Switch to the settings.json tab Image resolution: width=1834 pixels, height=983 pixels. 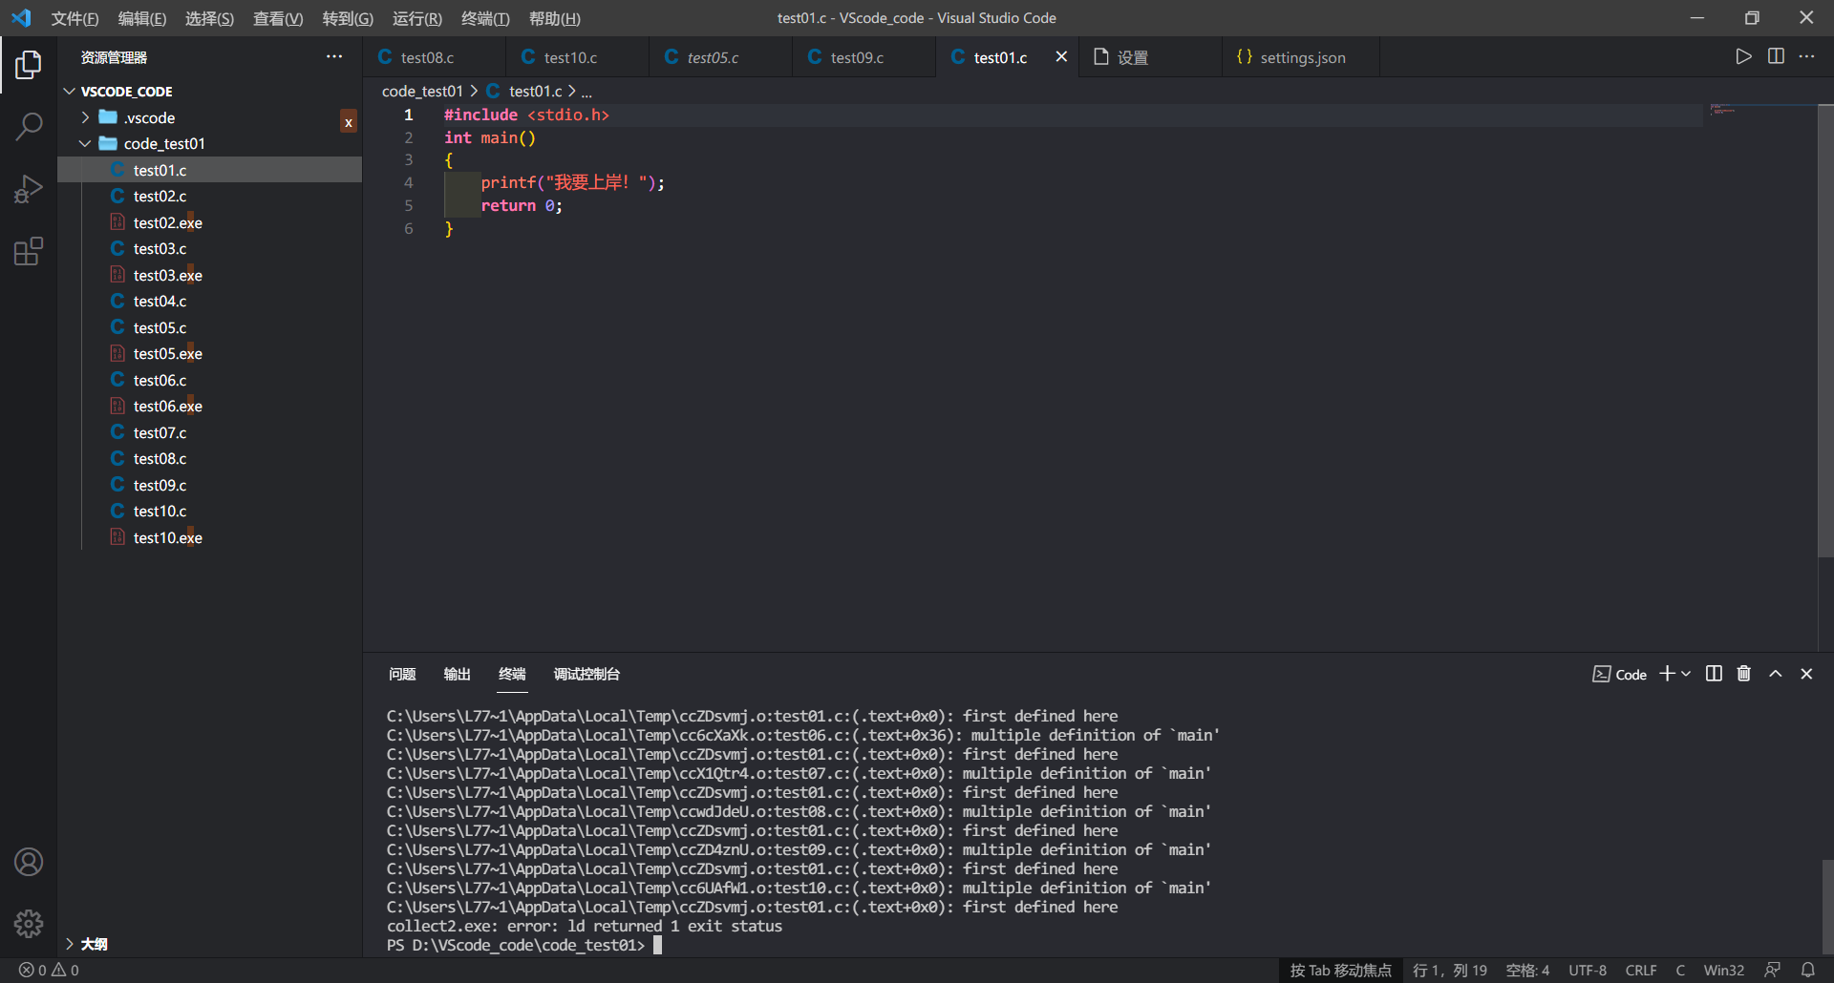(x=1303, y=57)
